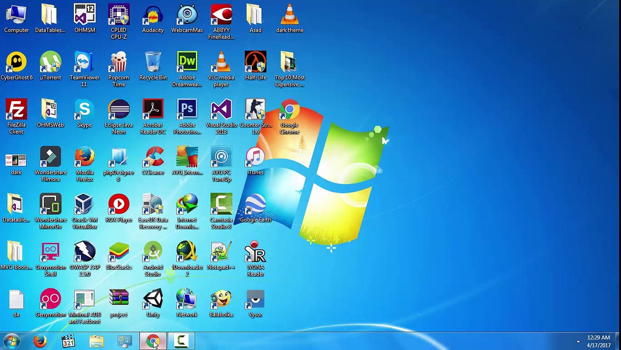
Task: Click the project WinRAR archive
Action: (x=119, y=303)
